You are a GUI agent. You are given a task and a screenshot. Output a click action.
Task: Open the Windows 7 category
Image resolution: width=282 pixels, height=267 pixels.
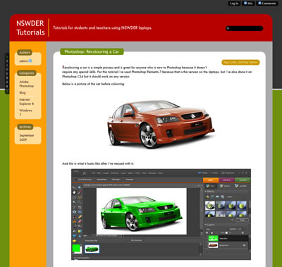(25, 113)
